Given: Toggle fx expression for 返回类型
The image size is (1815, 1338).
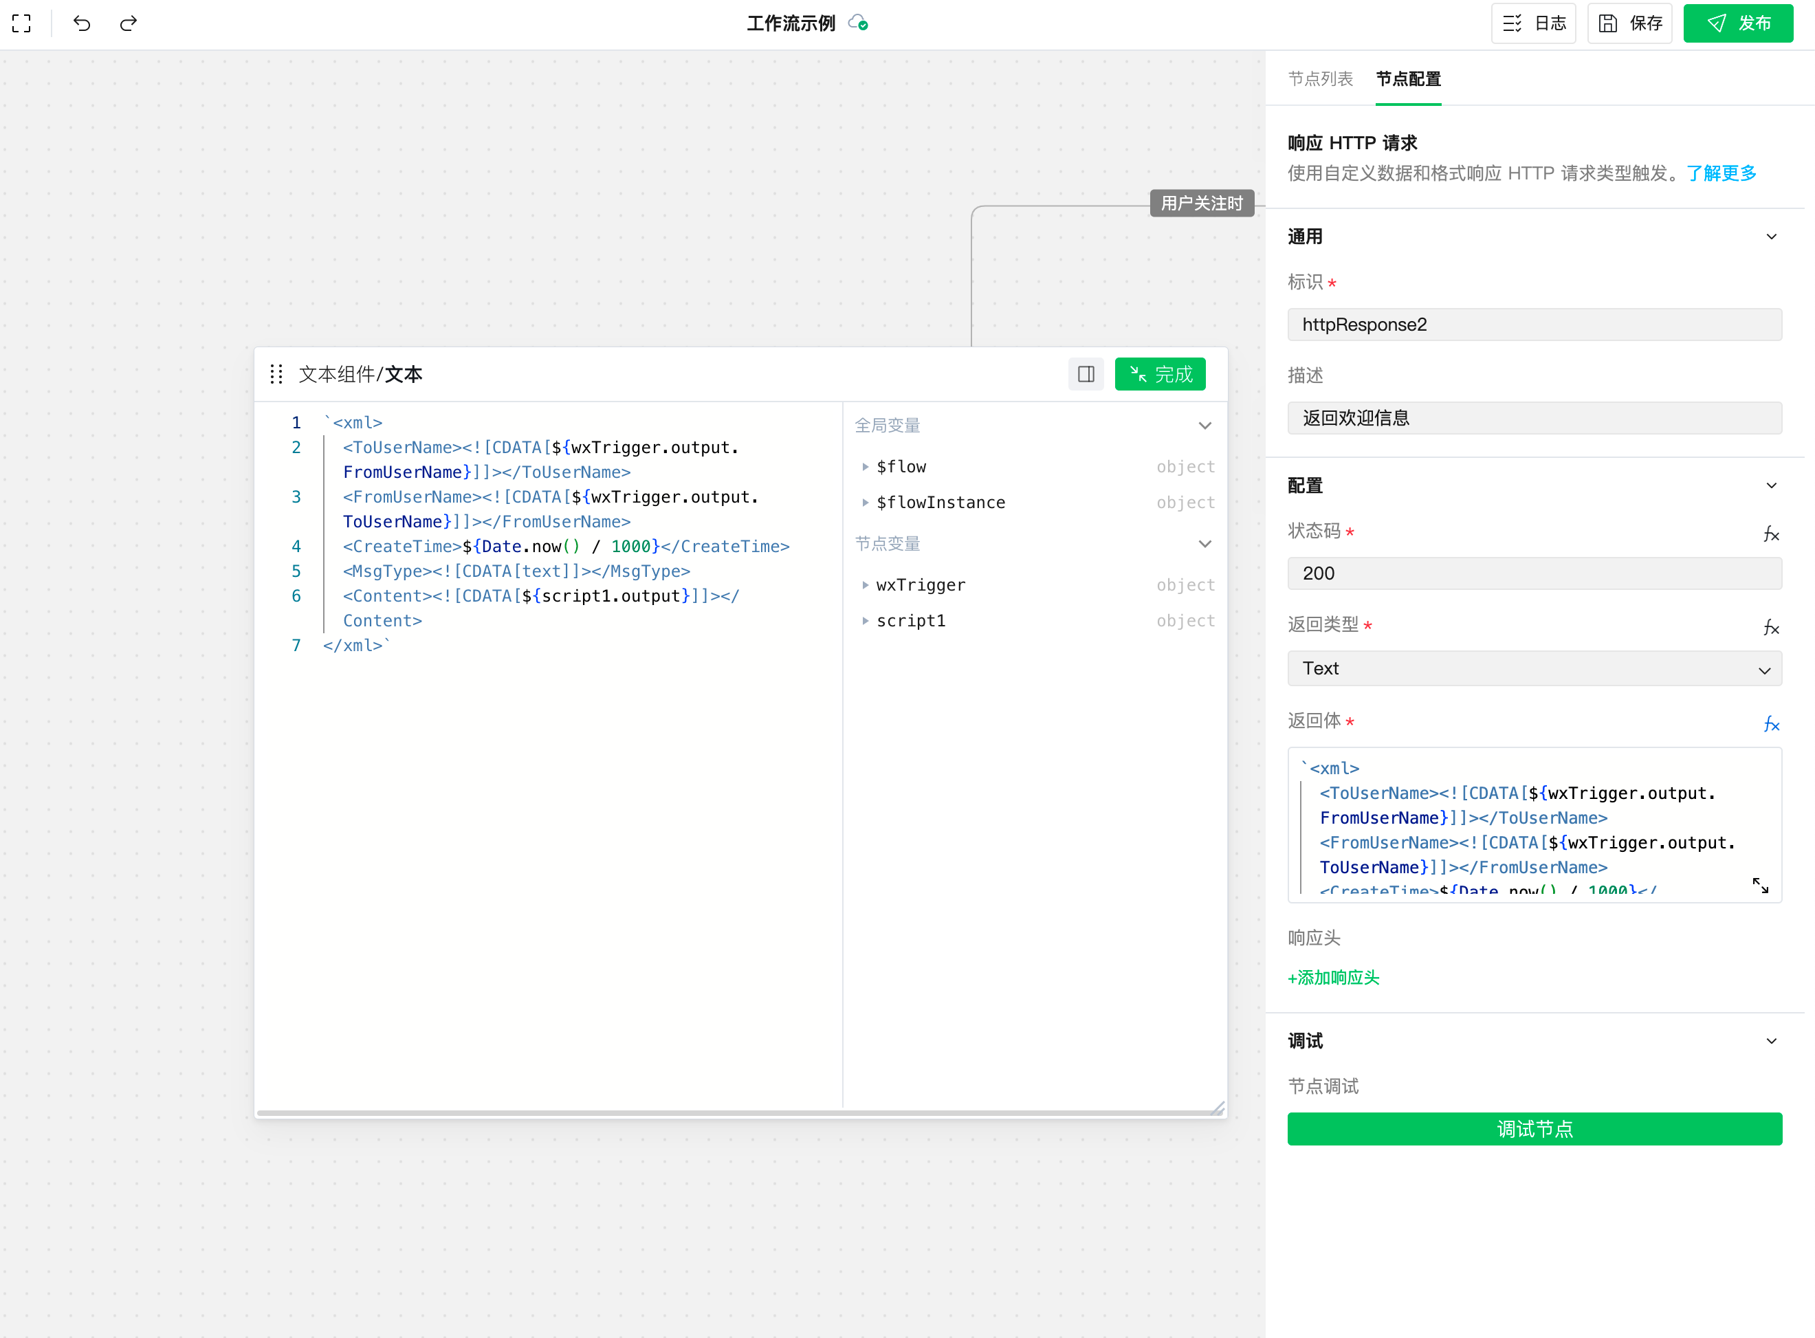Looking at the screenshot, I should (x=1770, y=627).
